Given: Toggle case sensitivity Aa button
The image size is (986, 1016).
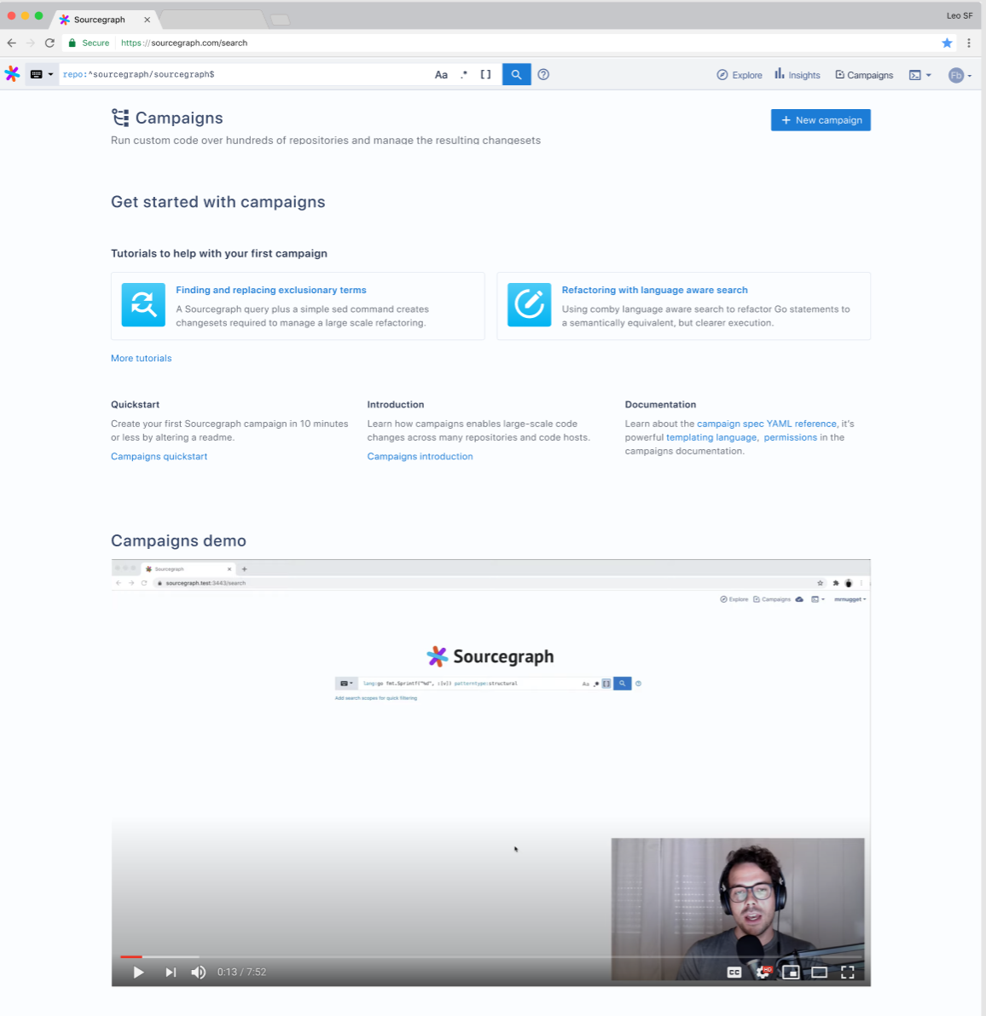Looking at the screenshot, I should coord(441,74).
